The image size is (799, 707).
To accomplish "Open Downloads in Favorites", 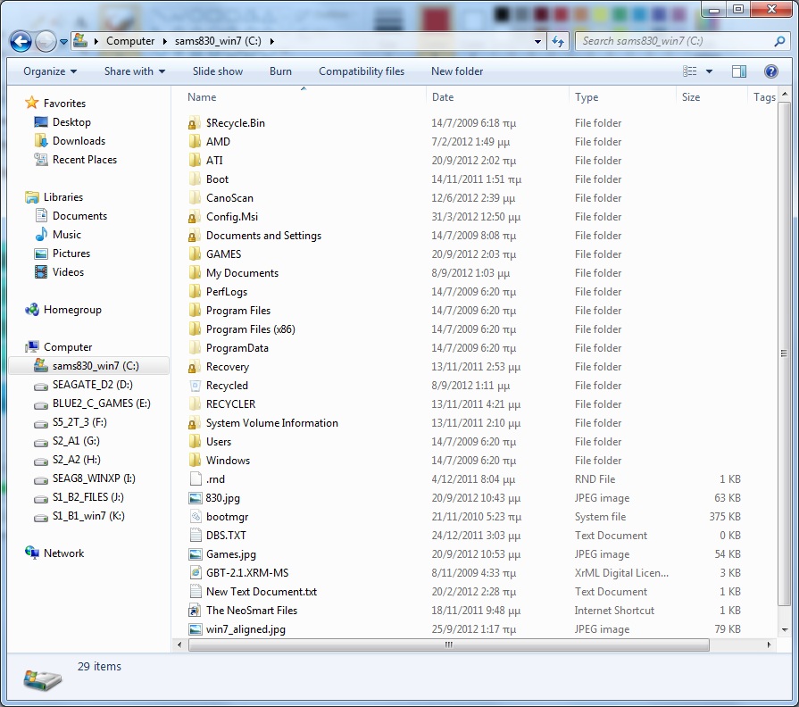I will [x=79, y=141].
